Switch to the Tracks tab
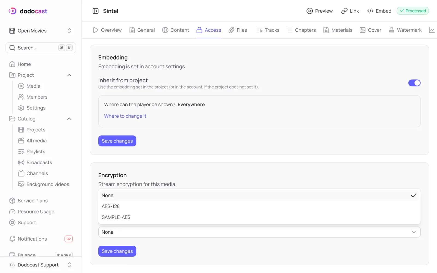437x273 pixels. [268, 30]
